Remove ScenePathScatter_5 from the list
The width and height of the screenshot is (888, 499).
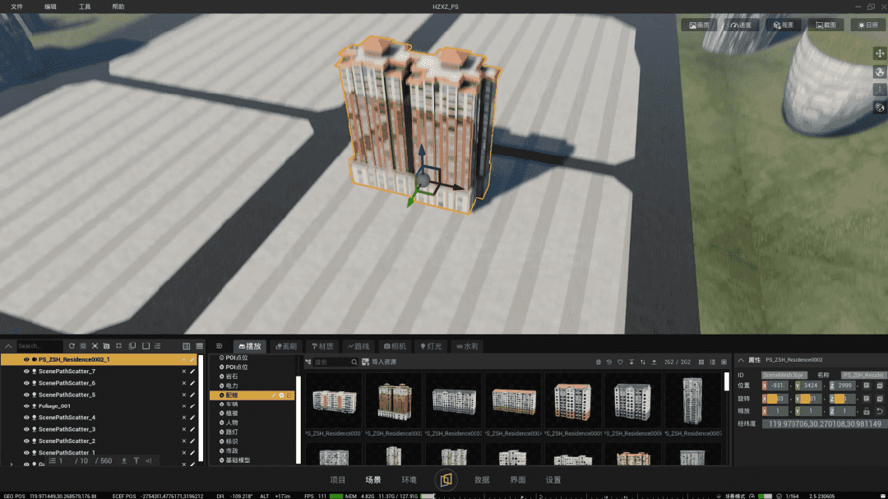[x=184, y=395]
